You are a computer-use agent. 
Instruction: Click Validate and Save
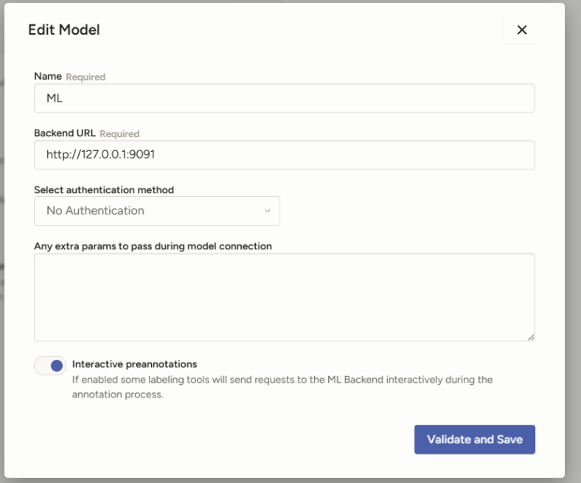(x=475, y=439)
